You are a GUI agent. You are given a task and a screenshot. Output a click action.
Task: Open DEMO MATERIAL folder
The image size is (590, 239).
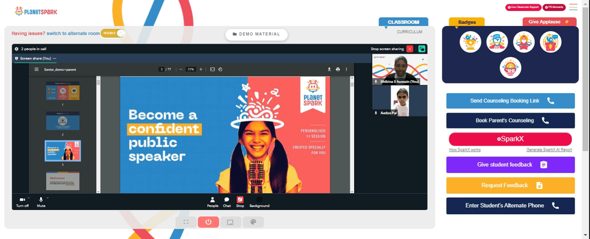coord(257,34)
